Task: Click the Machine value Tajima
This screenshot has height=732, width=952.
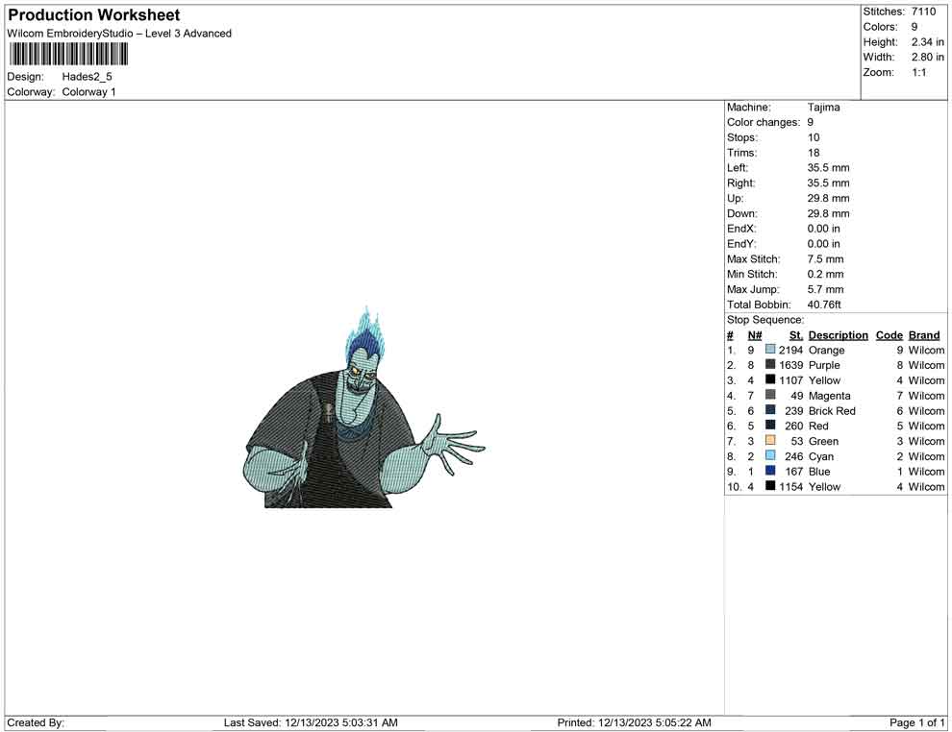Action: pos(824,108)
